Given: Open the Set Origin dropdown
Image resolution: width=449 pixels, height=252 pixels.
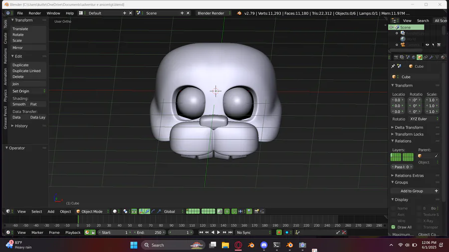Looking at the screenshot, I should (x=28, y=91).
